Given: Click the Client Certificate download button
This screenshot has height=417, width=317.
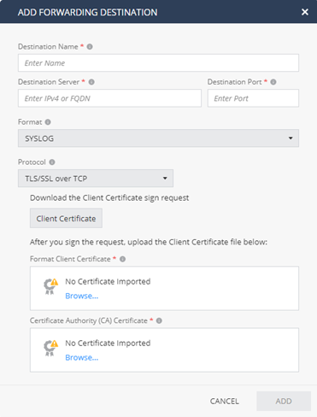Looking at the screenshot, I should (x=66, y=218).
